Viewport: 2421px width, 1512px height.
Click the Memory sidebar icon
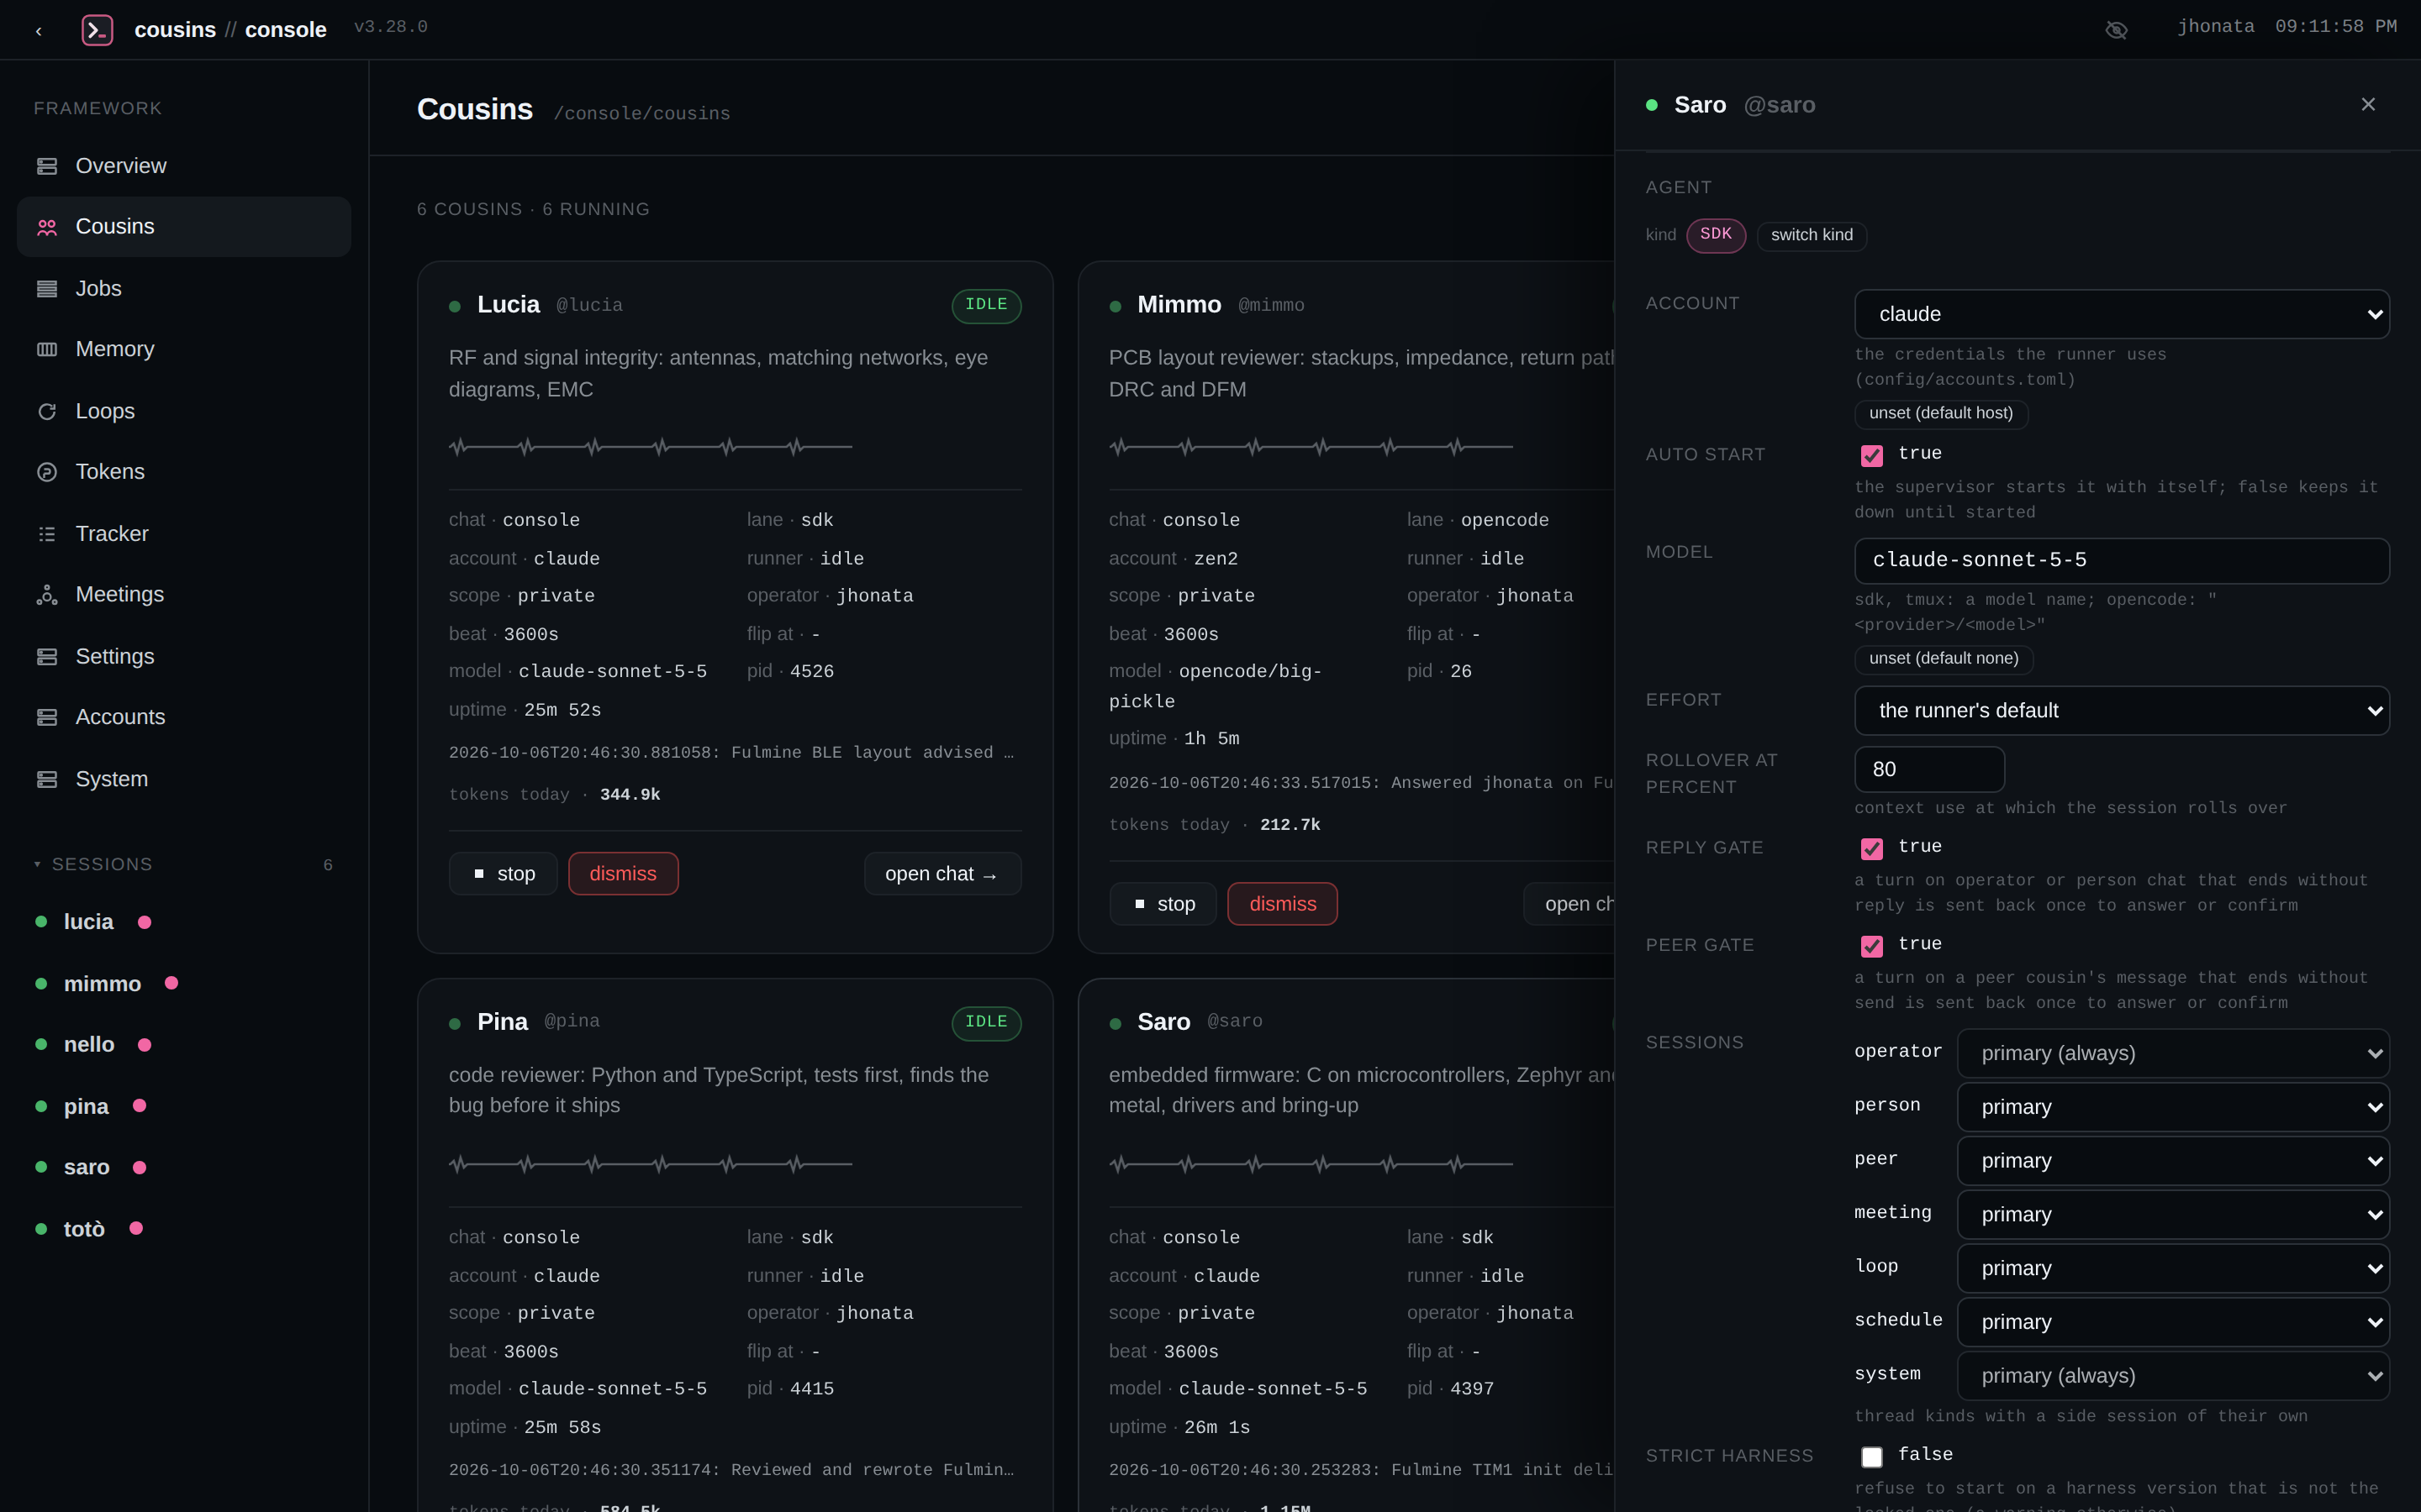(x=47, y=349)
